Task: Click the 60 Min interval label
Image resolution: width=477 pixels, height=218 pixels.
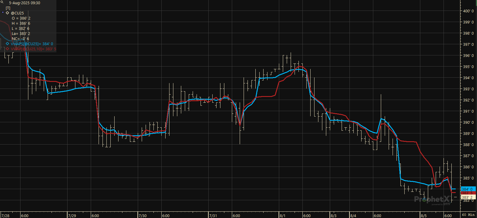Action: click(468, 215)
